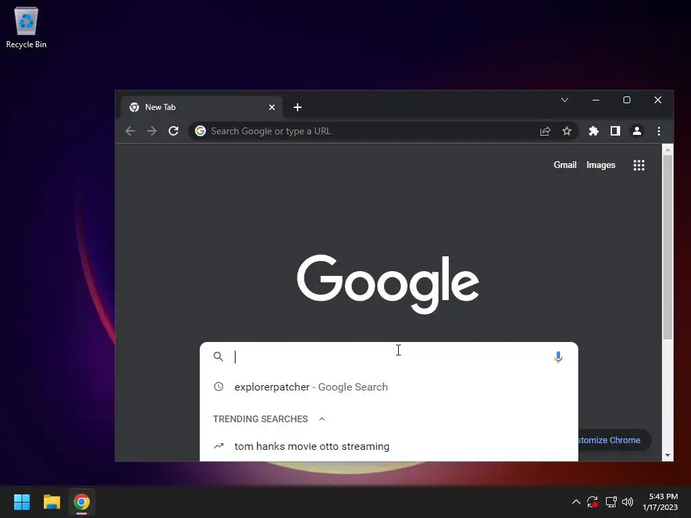Image resolution: width=691 pixels, height=518 pixels.
Task: Click the Customize Chrome button
Action: pyautogui.click(x=613, y=440)
